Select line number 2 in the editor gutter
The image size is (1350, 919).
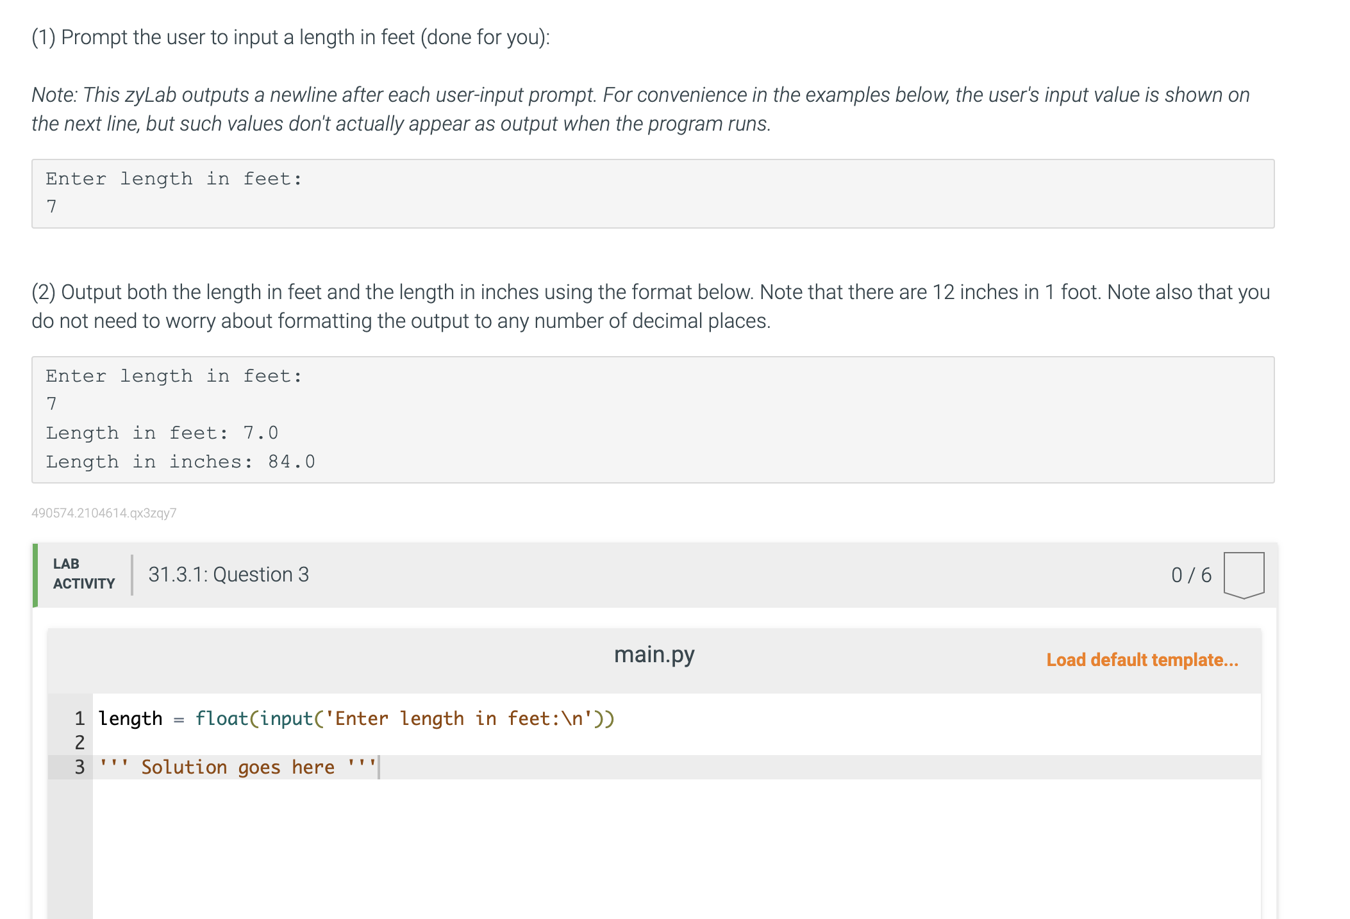pyautogui.click(x=79, y=743)
